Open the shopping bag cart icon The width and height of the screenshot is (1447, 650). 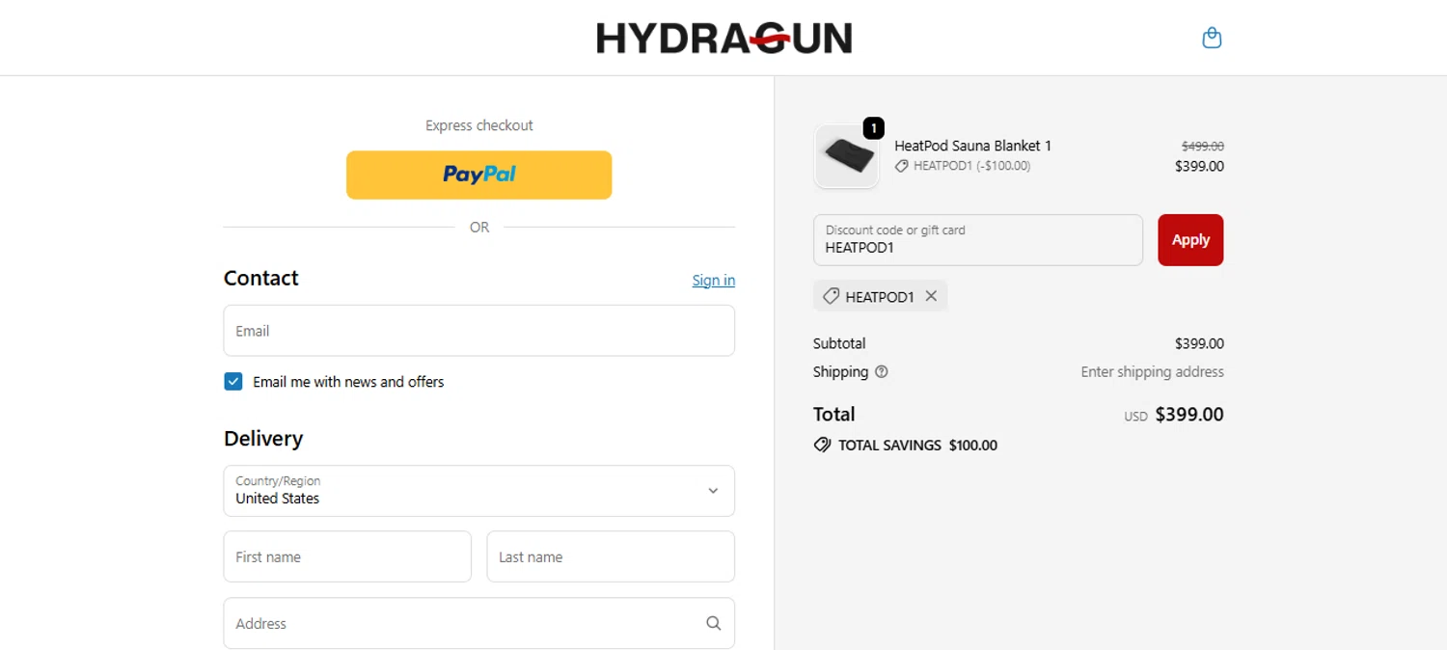point(1212,38)
